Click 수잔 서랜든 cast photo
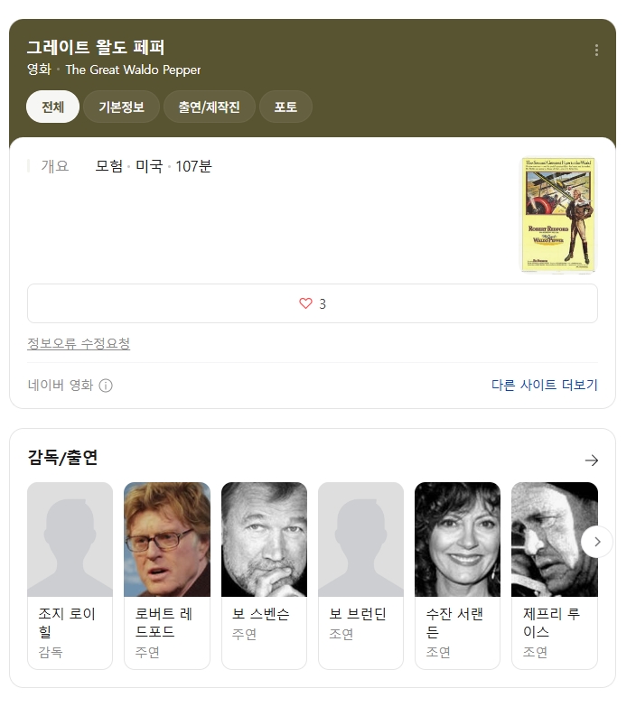 pos(457,539)
